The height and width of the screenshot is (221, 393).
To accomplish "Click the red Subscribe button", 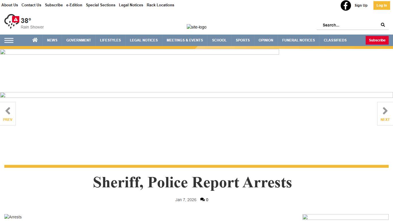I will coord(377,40).
